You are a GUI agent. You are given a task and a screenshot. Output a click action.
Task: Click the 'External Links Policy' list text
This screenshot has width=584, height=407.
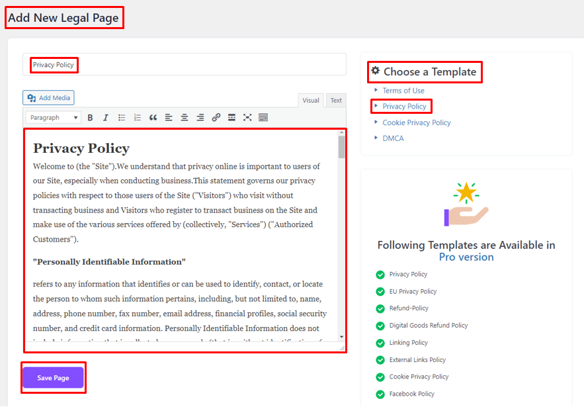417,359
